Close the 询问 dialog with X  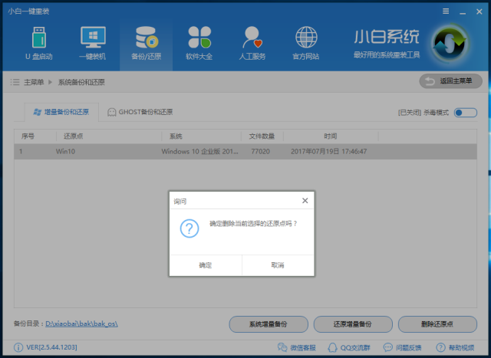305,201
